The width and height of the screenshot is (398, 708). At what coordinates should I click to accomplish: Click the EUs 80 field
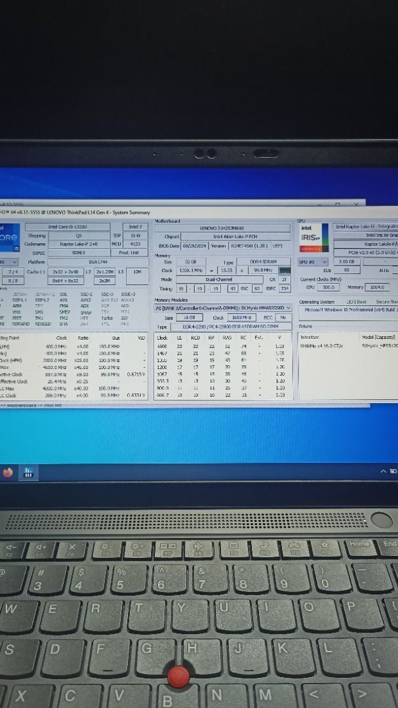click(x=346, y=270)
